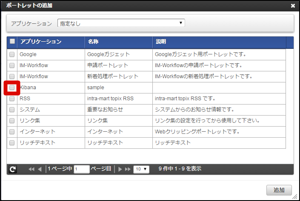The height and width of the screenshot is (201, 300).
Task: Toggle the select-all checkbox in the table header
Action: (12, 41)
